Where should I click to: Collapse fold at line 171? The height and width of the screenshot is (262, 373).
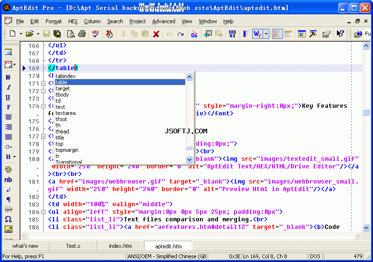pos(43,84)
